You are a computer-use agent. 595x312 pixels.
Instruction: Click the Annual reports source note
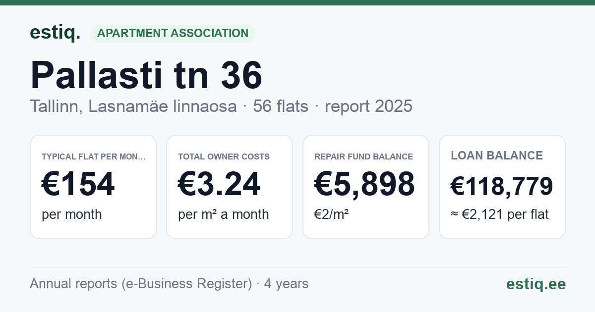pos(169,284)
